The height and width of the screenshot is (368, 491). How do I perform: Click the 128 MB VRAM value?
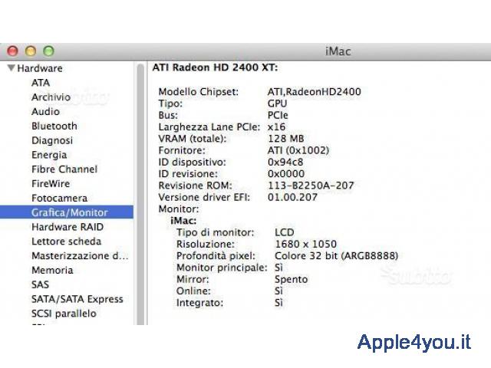tap(286, 138)
